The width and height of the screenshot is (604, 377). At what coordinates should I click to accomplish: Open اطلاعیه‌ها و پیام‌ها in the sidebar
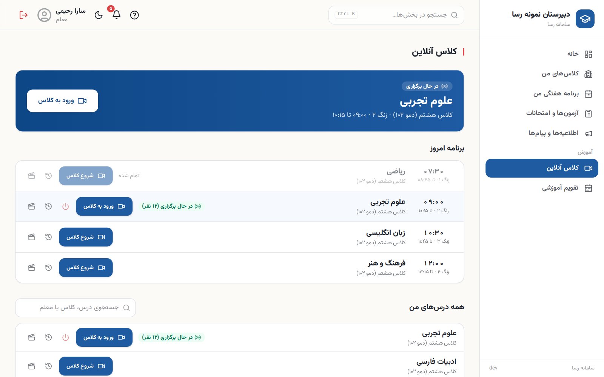tap(542, 133)
